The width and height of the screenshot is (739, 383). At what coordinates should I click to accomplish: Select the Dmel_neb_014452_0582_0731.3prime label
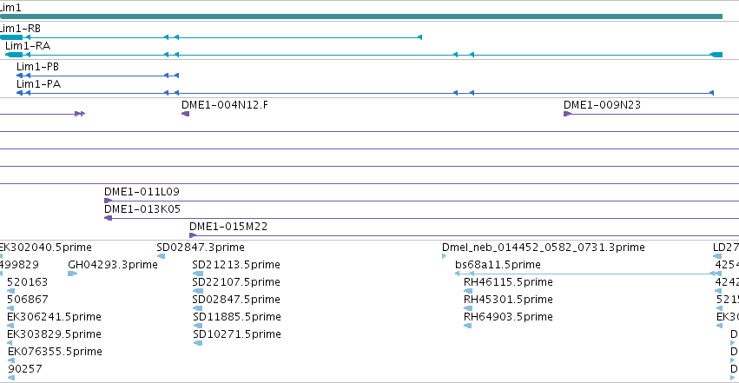[x=544, y=248]
